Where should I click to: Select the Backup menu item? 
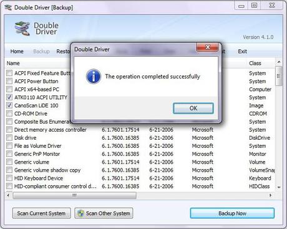click(x=41, y=51)
